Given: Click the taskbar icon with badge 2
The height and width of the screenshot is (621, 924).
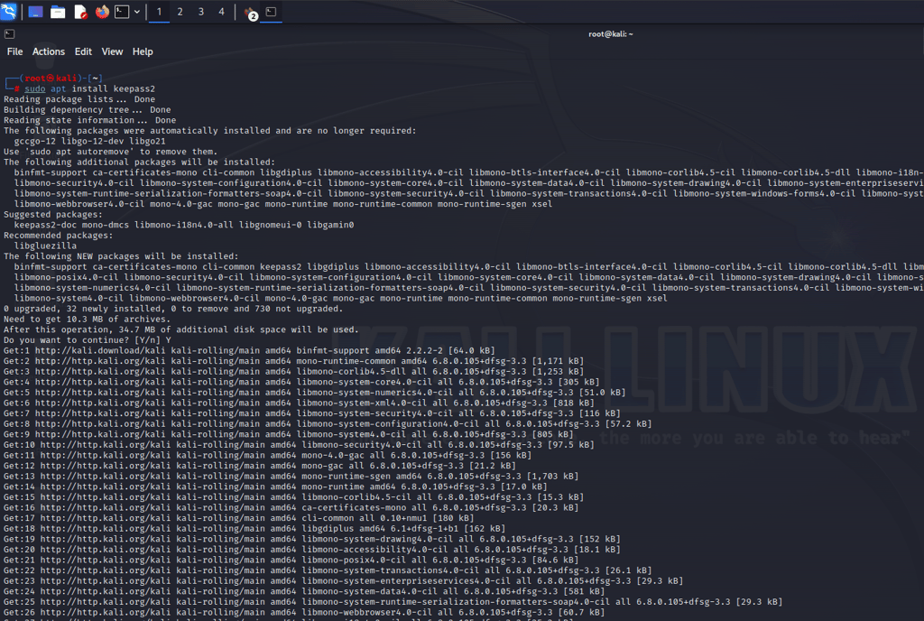Looking at the screenshot, I should coord(251,13).
